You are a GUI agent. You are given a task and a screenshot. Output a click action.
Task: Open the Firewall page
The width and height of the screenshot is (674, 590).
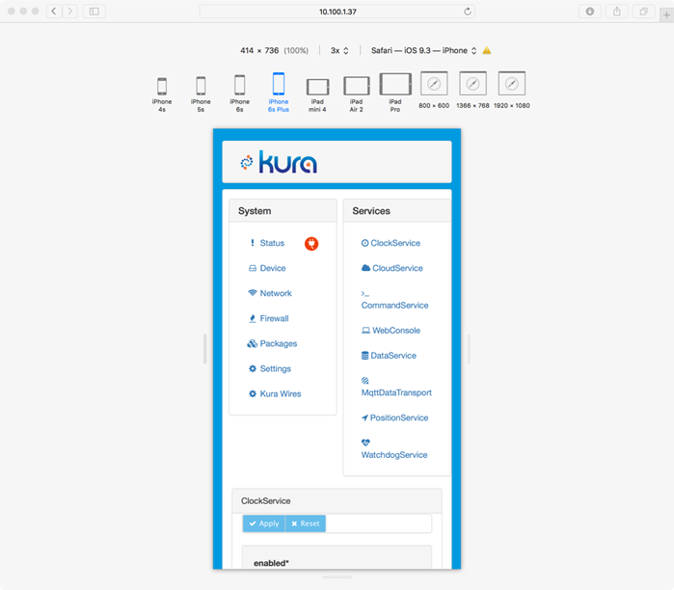click(269, 318)
